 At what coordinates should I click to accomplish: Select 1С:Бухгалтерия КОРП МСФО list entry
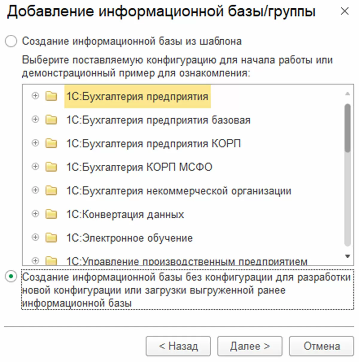click(139, 167)
